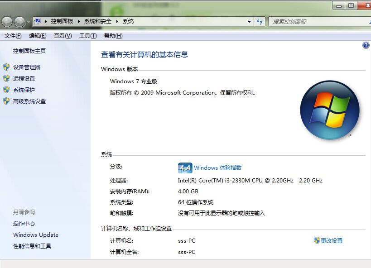Open recent pages arrow beside Forward button
This screenshot has height=268, width=371.
coord(29,22)
